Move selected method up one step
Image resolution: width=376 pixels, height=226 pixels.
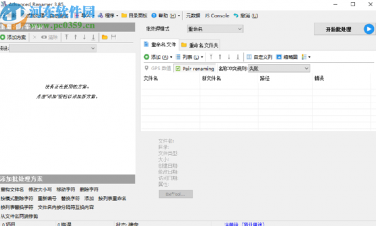[x=76, y=37]
